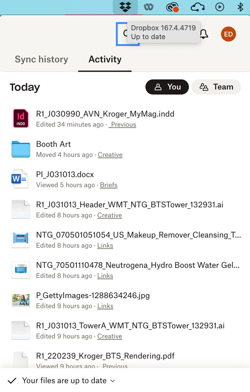Image resolution: width=250 pixels, height=392 pixels.
Task: Open the Bluetooth menu bar icon
Action: point(240,7)
